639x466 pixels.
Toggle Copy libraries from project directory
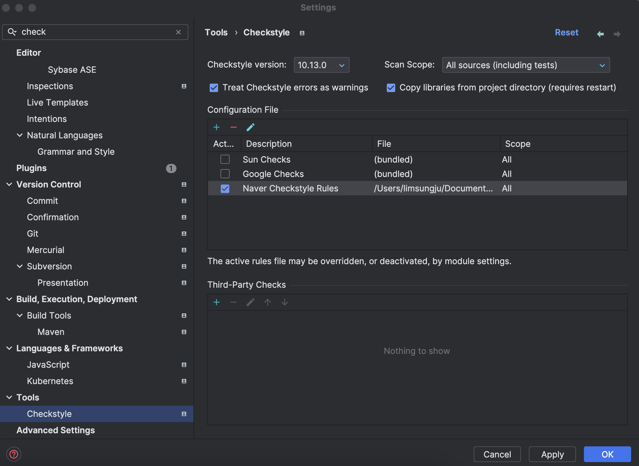point(391,88)
